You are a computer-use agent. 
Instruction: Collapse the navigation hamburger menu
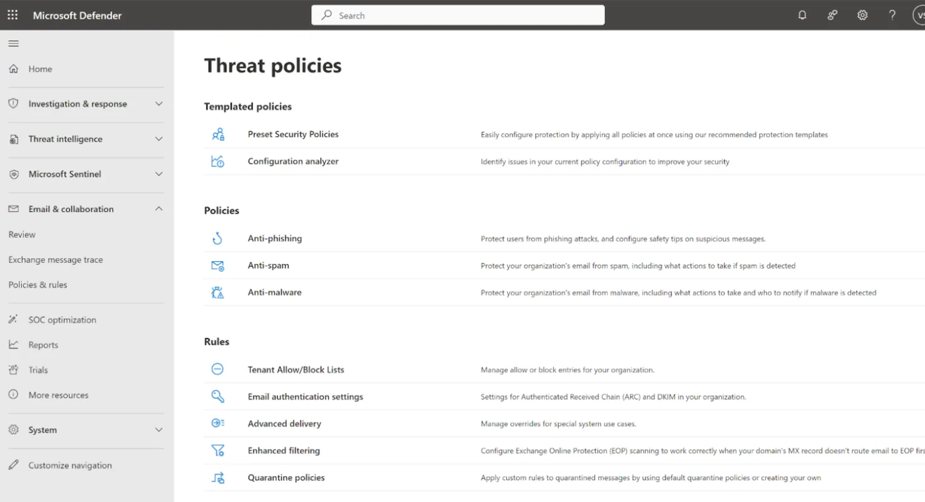click(13, 43)
